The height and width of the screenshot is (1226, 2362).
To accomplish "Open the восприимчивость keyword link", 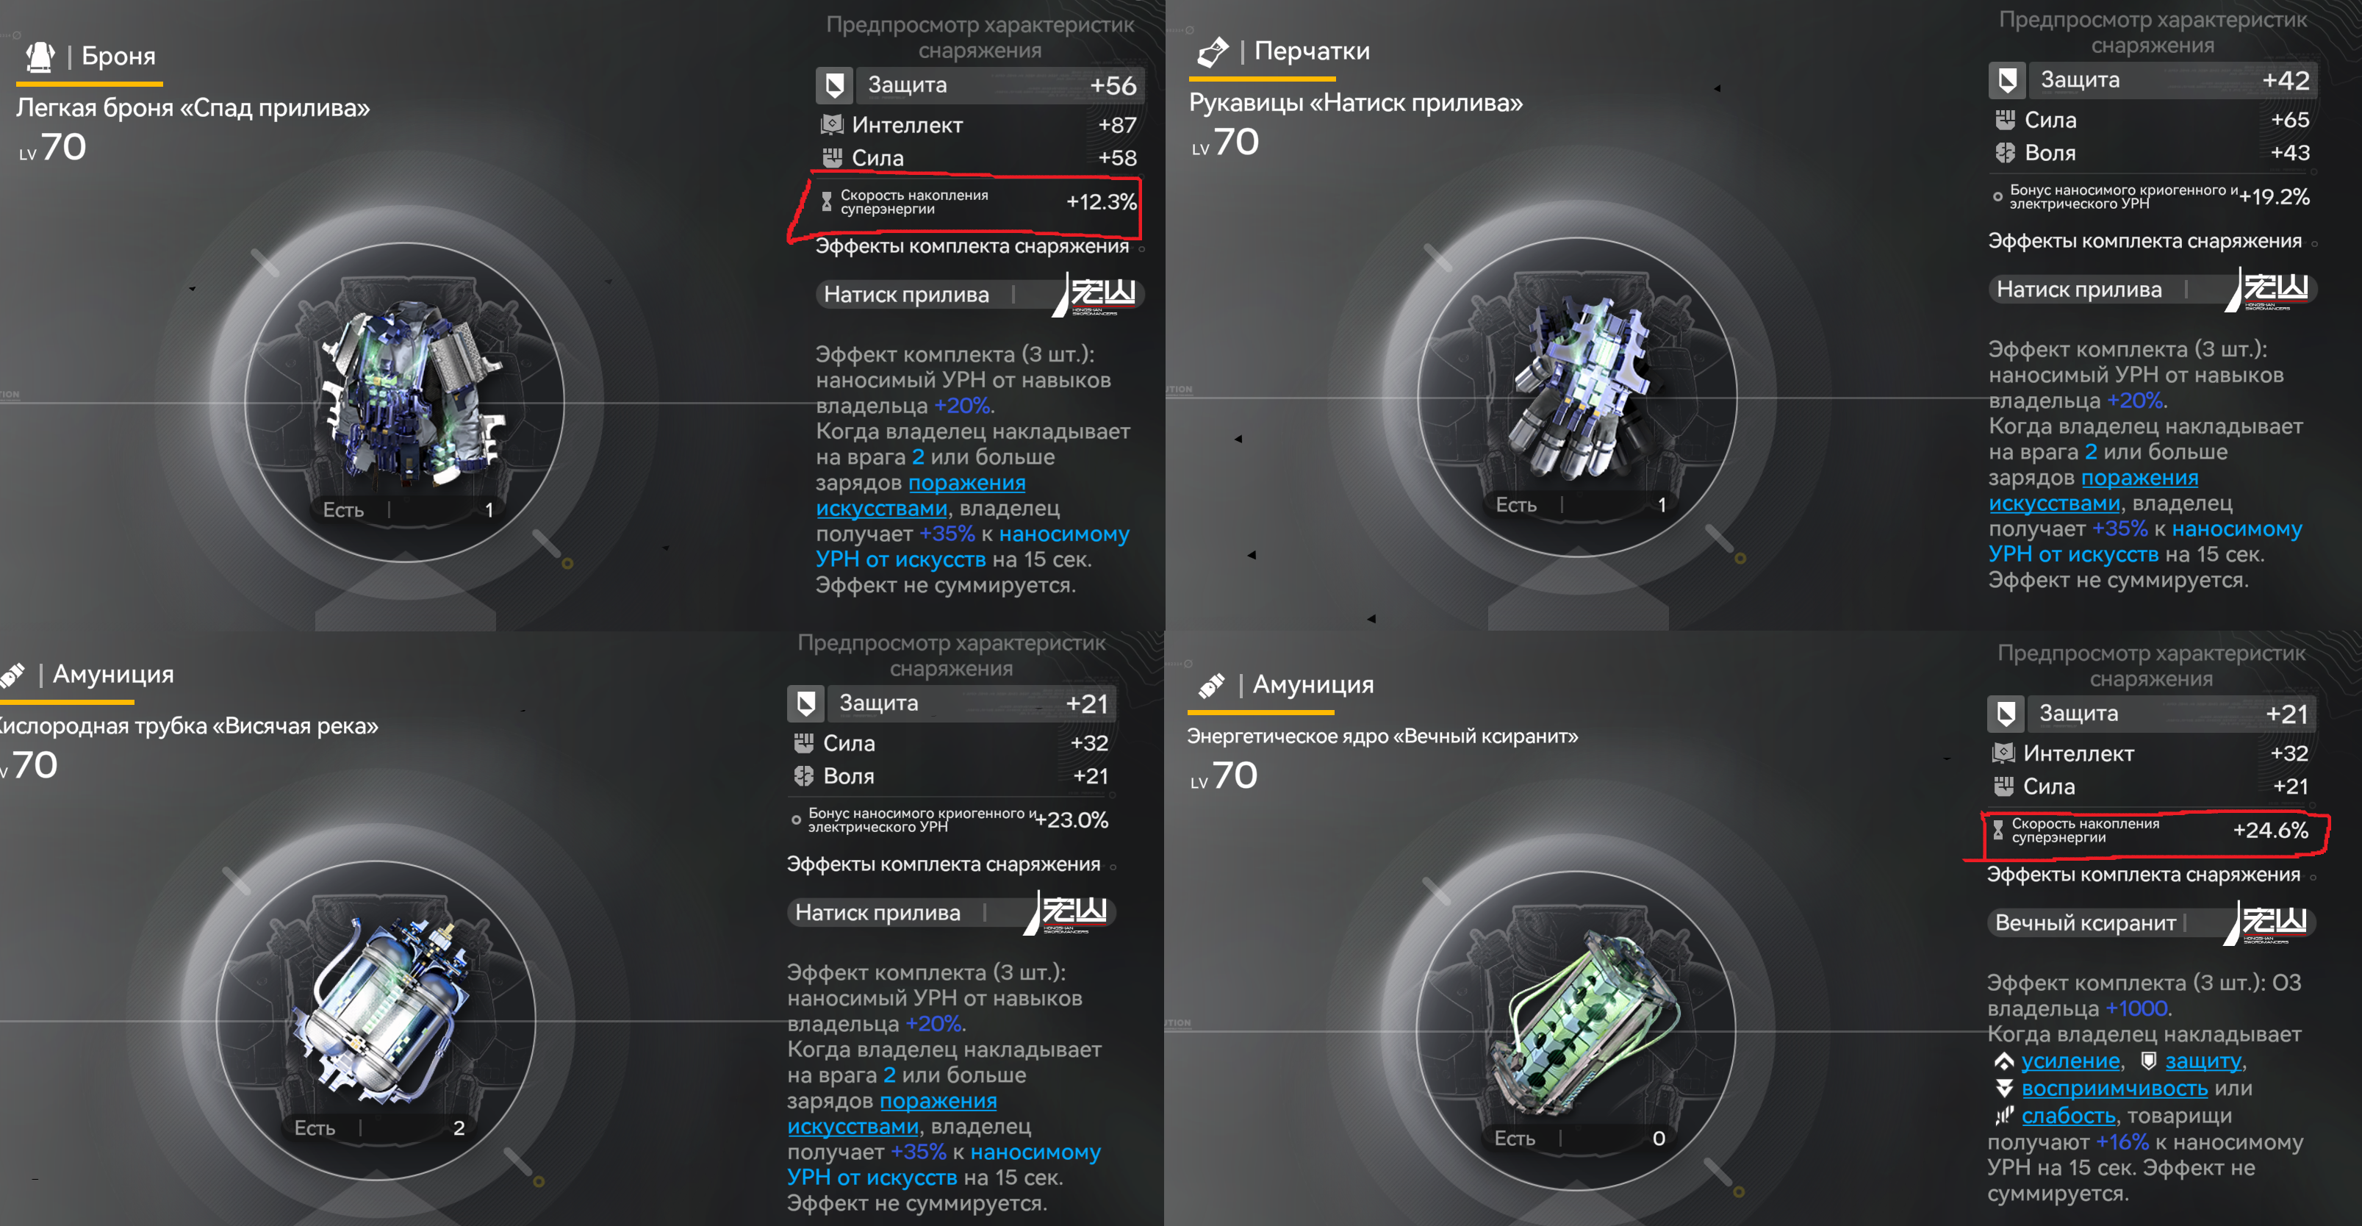I will click(2114, 1089).
